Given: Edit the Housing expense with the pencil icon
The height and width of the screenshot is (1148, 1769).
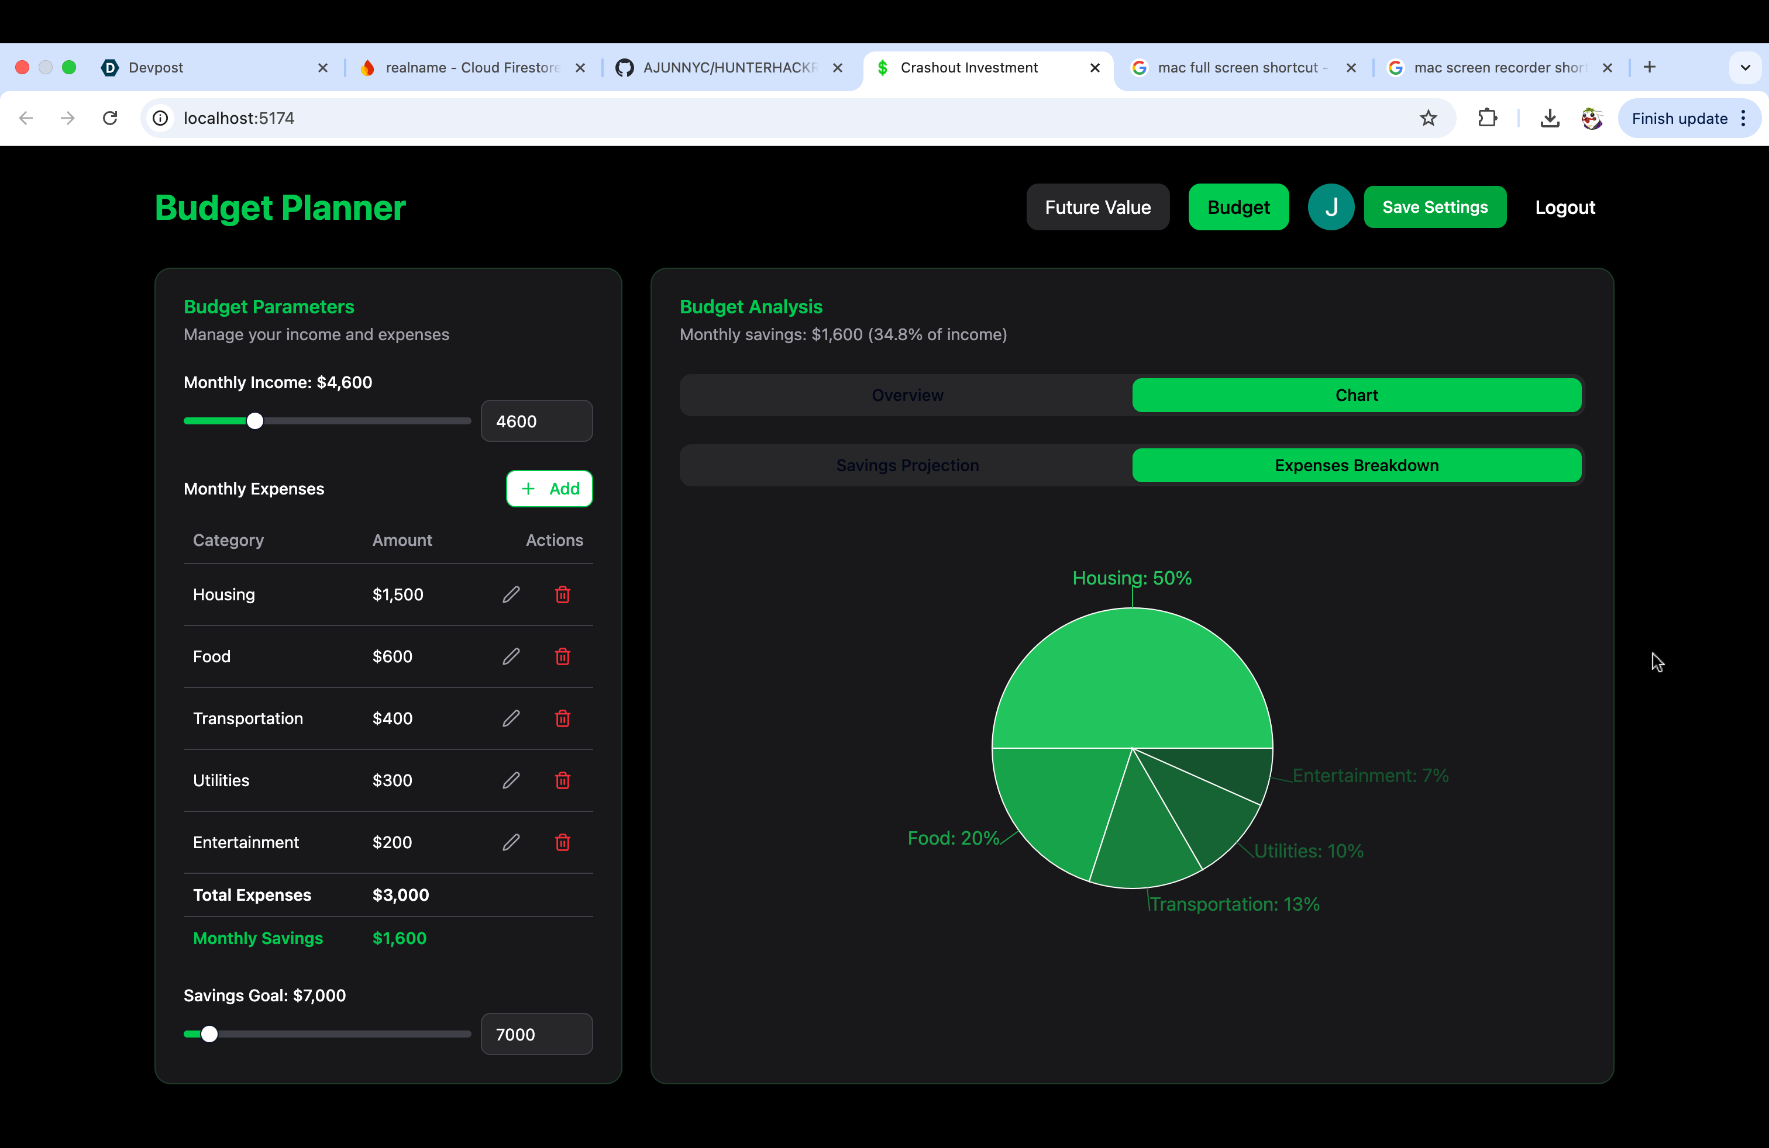Looking at the screenshot, I should click(511, 594).
